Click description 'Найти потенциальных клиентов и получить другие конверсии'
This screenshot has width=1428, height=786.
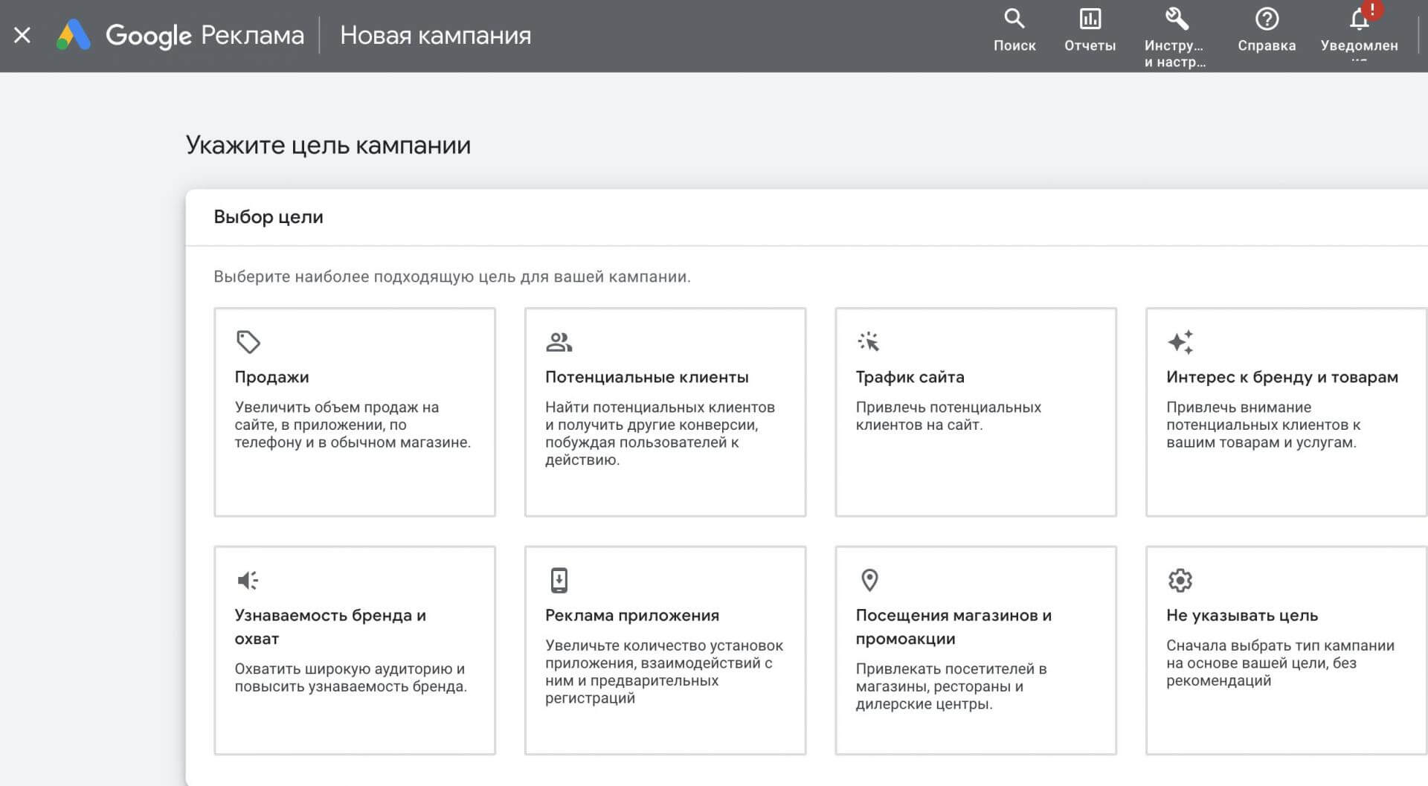pyautogui.click(x=660, y=434)
